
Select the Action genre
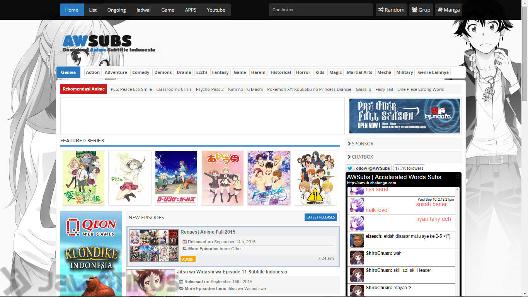[93, 72]
